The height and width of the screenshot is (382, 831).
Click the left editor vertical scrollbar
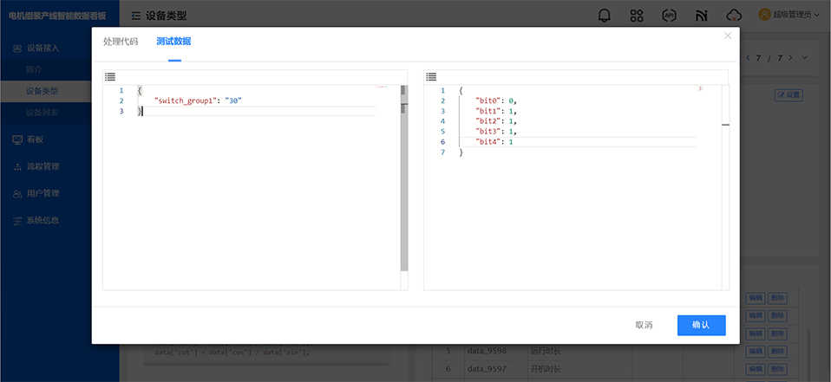[x=403, y=173]
